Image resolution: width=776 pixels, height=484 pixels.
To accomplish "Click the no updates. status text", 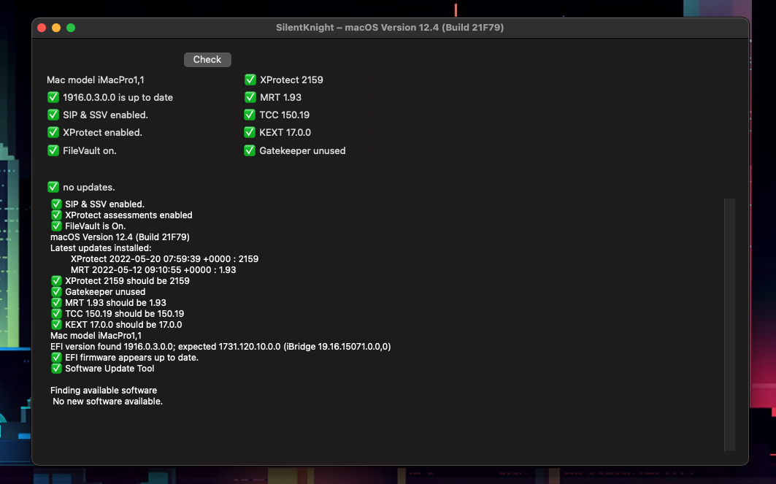I will click(89, 188).
